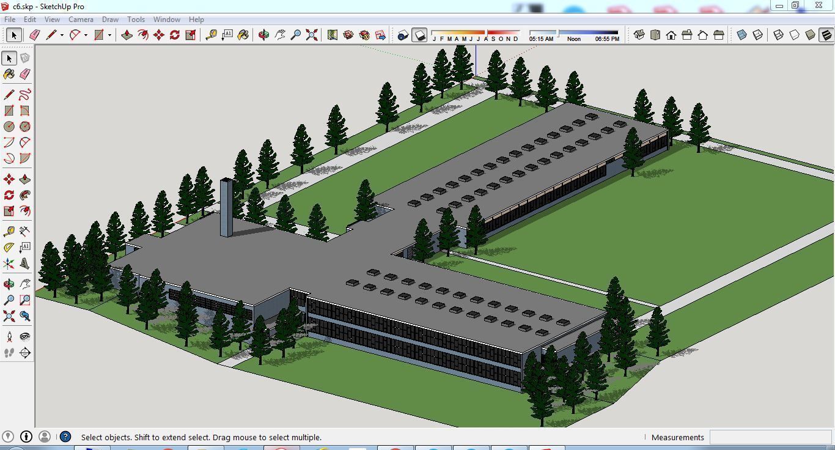Switch to the Back view

703,35
